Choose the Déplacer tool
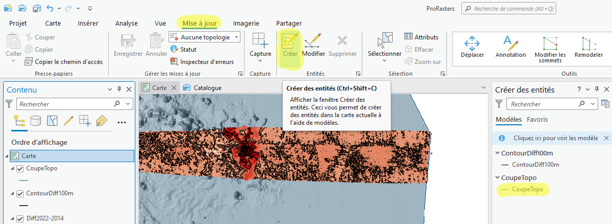The width and height of the screenshot is (612, 224). point(472,46)
